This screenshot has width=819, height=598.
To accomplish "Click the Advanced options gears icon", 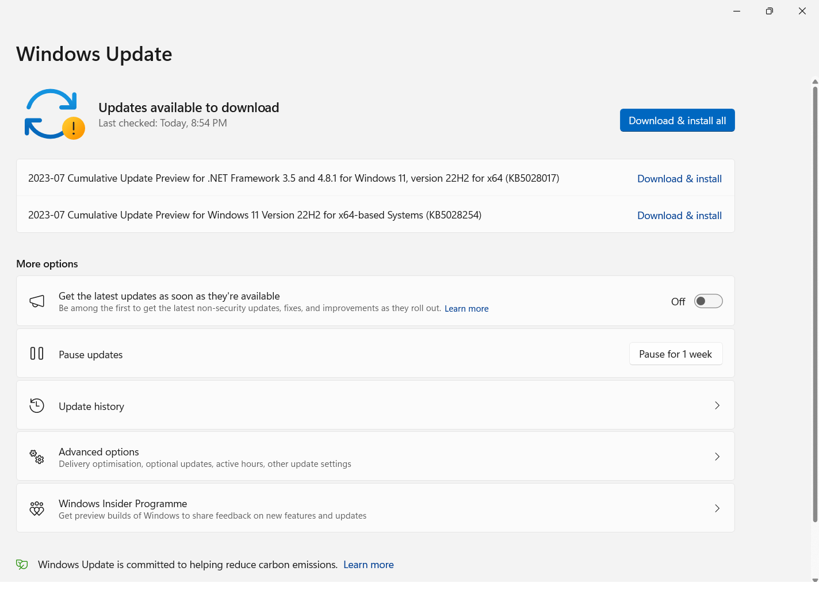I will pyautogui.click(x=37, y=457).
